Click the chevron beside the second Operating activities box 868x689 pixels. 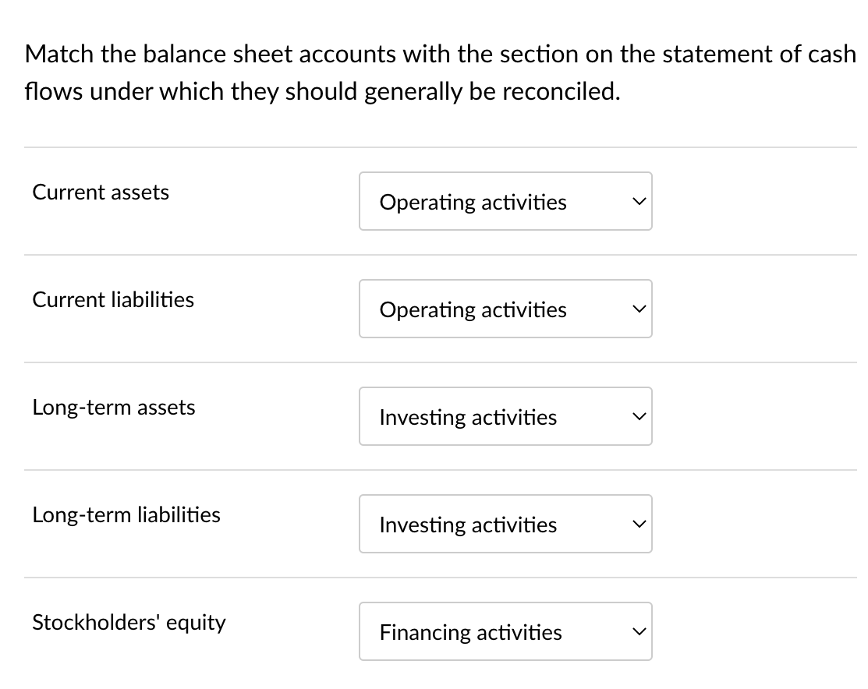coord(638,309)
